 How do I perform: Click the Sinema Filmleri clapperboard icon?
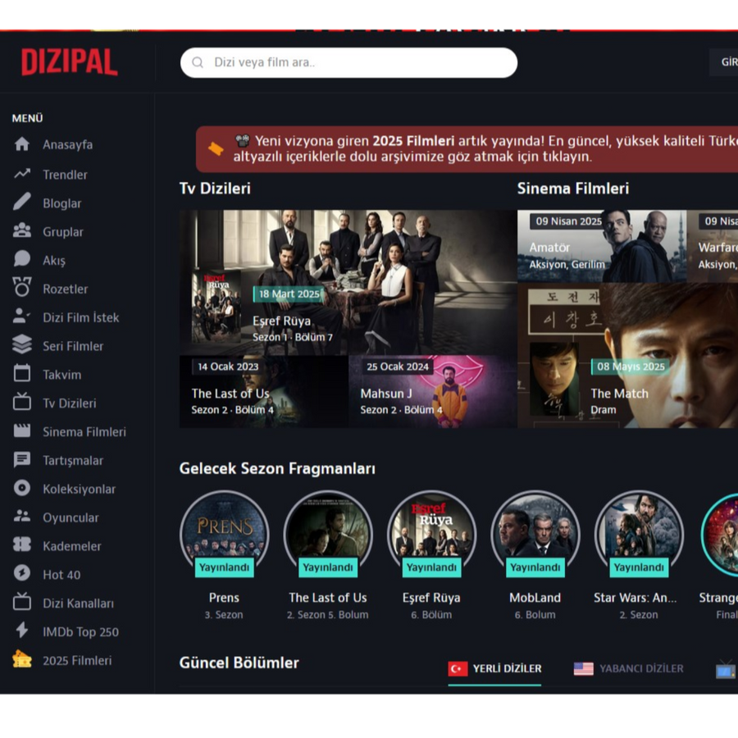pyautogui.click(x=21, y=430)
